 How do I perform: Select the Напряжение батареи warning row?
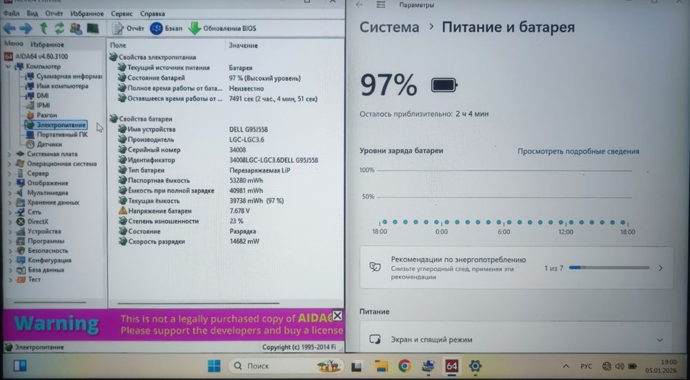point(226,211)
